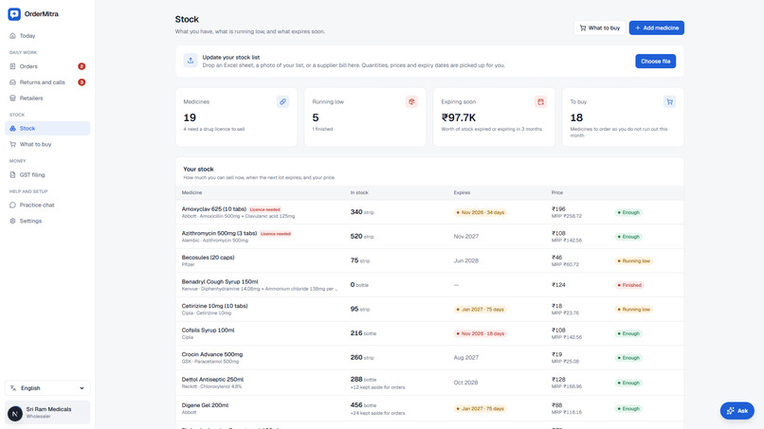
Task: Click the Choose file button
Action: click(x=655, y=62)
